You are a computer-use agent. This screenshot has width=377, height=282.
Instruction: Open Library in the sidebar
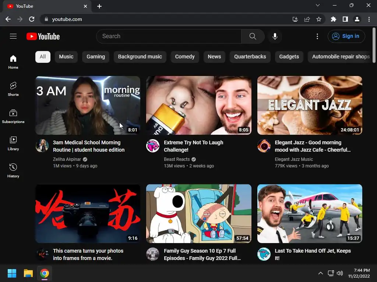click(x=13, y=144)
